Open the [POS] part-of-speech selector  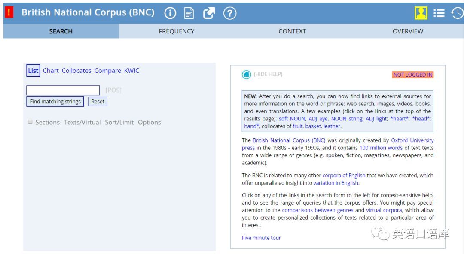pyautogui.click(x=113, y=90)
